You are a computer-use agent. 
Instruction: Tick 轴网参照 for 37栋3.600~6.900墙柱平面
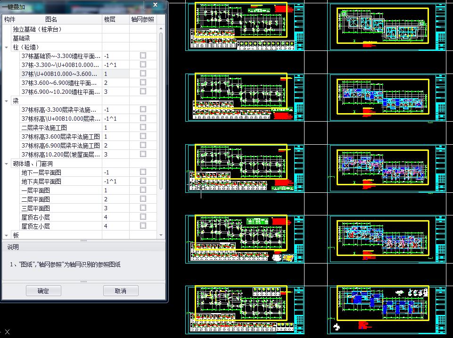pos(143,82)
